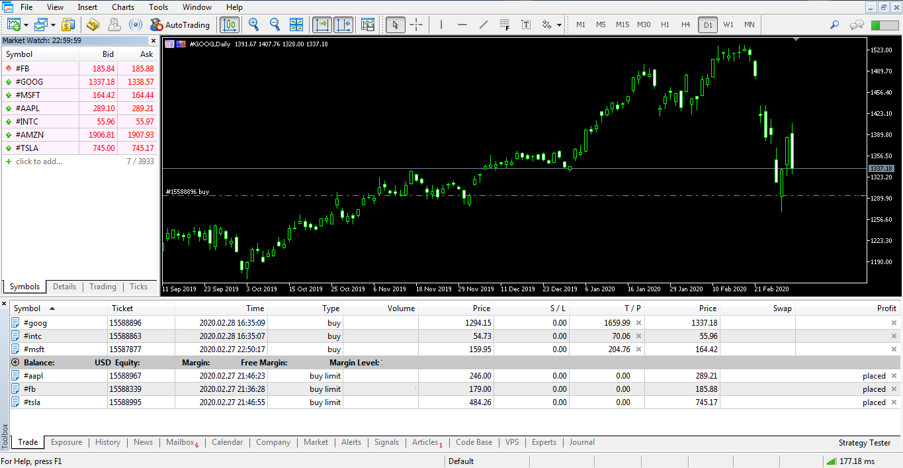903x468 pixels.
Task: Switch to the Details tab in Market Watch
Action: [x=65, y=287]
